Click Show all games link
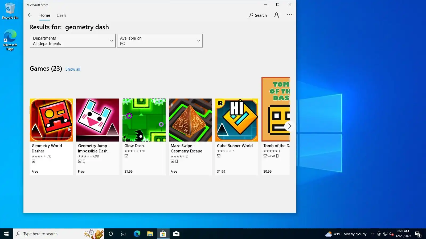Screen dimensions: 426x239 click(73, 69)
